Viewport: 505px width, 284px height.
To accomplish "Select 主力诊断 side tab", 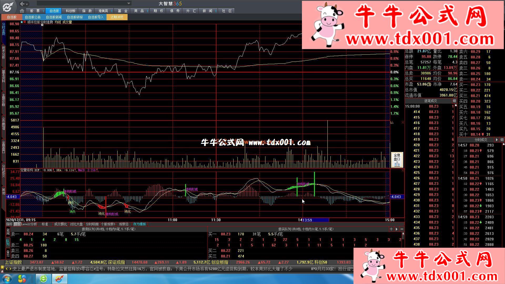I will tap(3, 100).
